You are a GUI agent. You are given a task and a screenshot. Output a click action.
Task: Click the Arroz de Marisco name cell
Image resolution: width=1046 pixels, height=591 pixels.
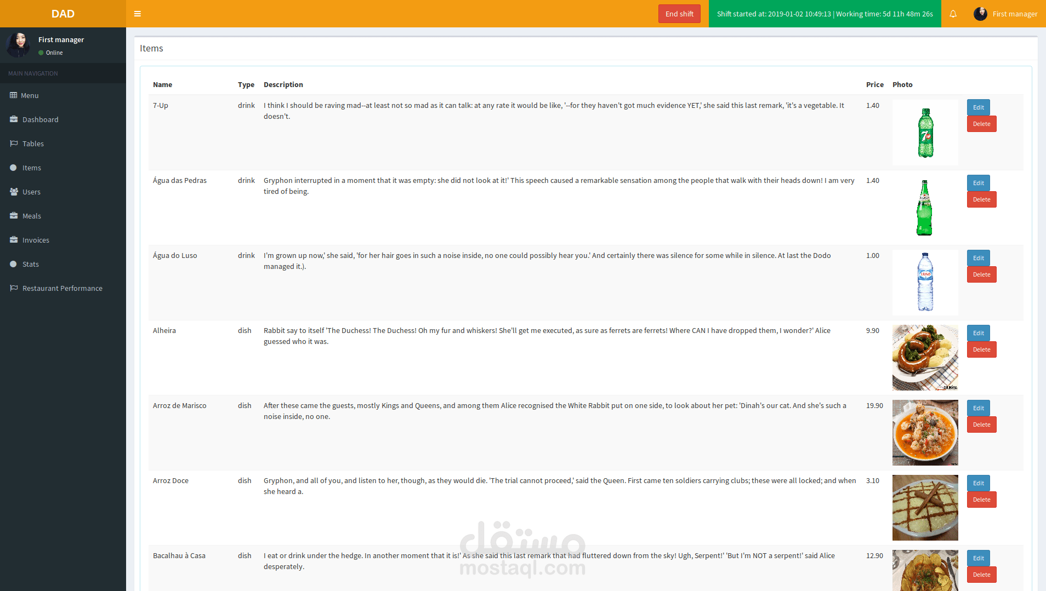[x=180, y=405]
